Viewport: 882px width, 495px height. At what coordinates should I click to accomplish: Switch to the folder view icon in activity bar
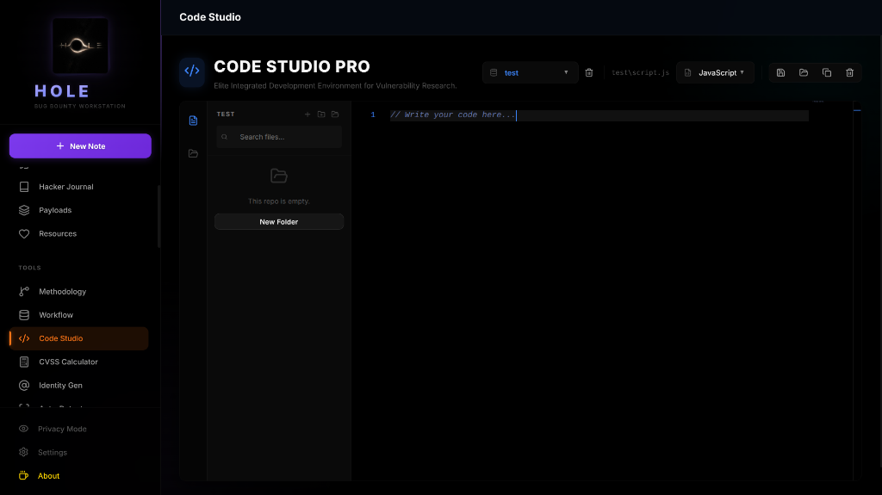click(x=193, y=153)
